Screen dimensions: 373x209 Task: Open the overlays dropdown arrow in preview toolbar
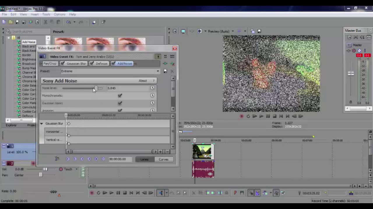[x=245, y=31]
